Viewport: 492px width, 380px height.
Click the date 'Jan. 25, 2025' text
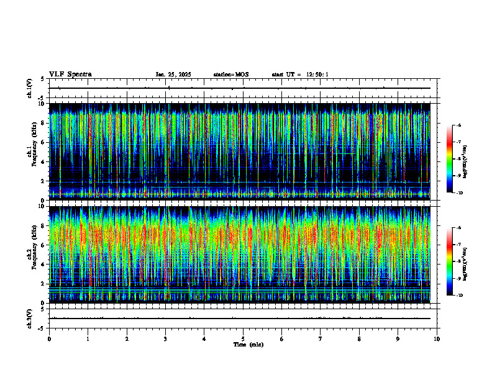[173, 75]
